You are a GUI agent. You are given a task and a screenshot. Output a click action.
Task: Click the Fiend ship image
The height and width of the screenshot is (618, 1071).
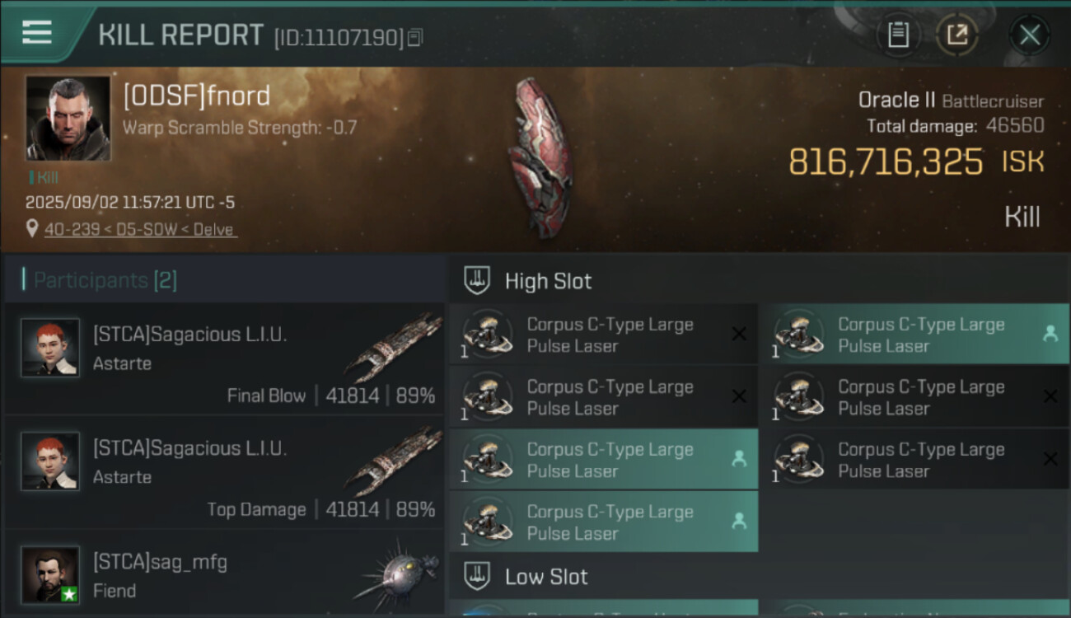(x=395, y=574)
